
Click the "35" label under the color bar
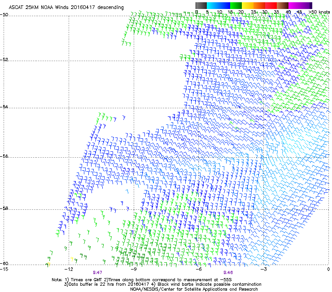(x=276, y=12)
